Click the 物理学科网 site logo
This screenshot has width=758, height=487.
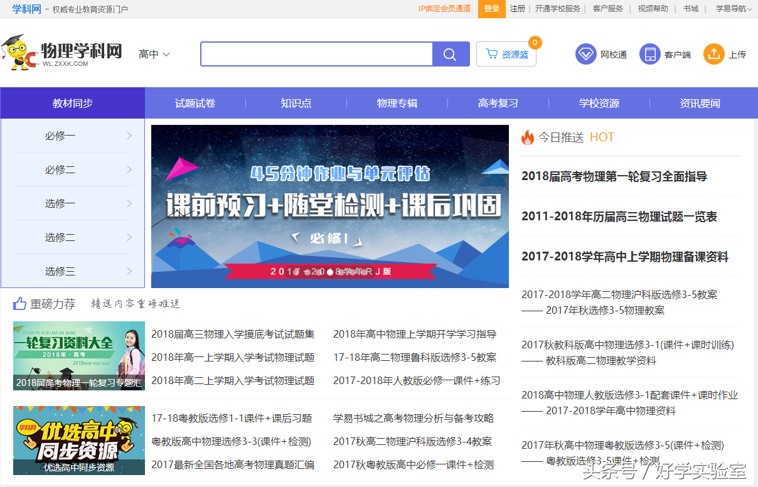point(63,53)
